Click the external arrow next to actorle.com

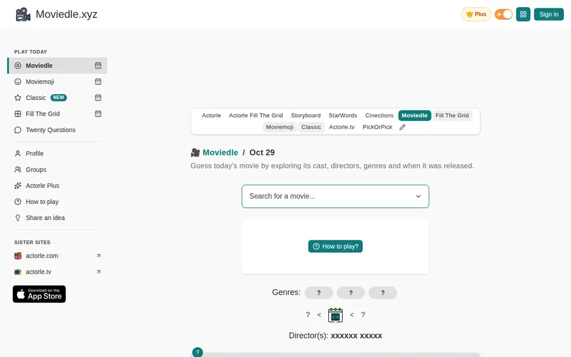pos(98,256)
